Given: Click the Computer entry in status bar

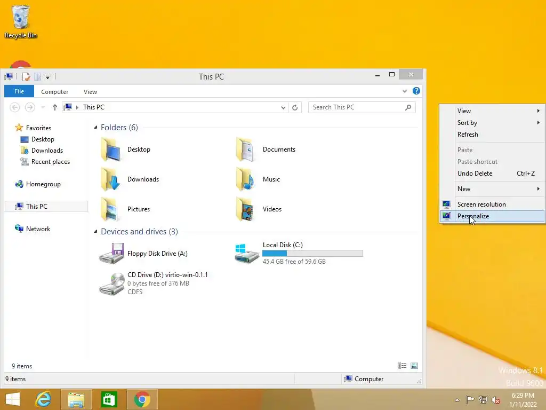Looking at the screenshot, I should coord(364,379).
